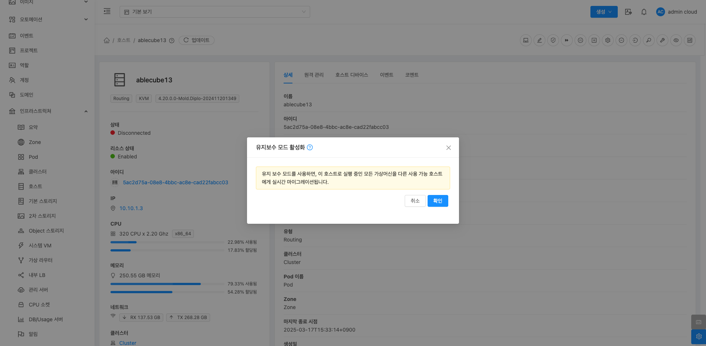Screen dimensions: 706x346
Task: Click the wrench icon in host toolbar
Action: (x=662, y=40)
